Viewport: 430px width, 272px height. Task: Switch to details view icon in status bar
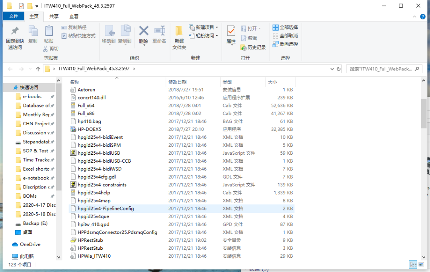point(413,264)
